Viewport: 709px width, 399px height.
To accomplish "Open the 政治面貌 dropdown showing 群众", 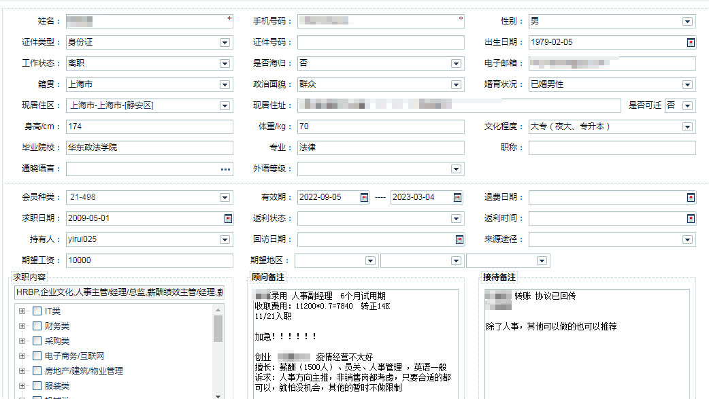I will pos(456,84).
